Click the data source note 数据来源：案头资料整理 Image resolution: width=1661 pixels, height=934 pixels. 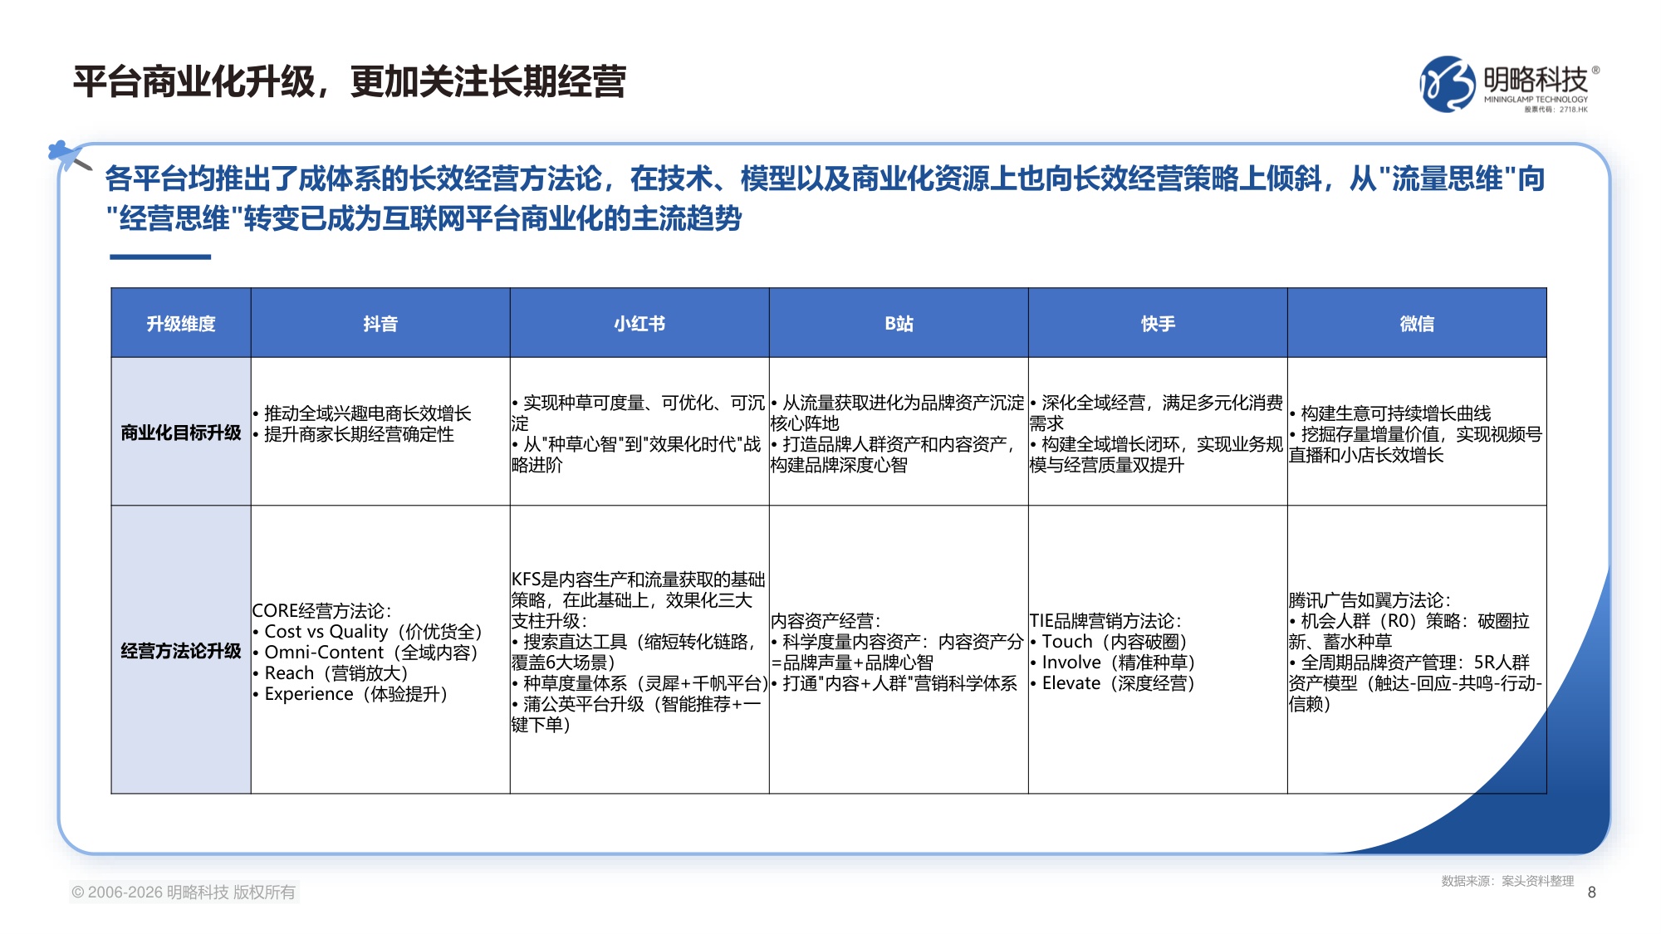point(1507,881)
